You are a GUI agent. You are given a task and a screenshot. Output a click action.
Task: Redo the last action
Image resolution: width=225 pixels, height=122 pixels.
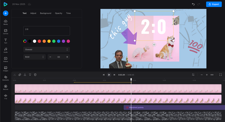click(199, 4)
